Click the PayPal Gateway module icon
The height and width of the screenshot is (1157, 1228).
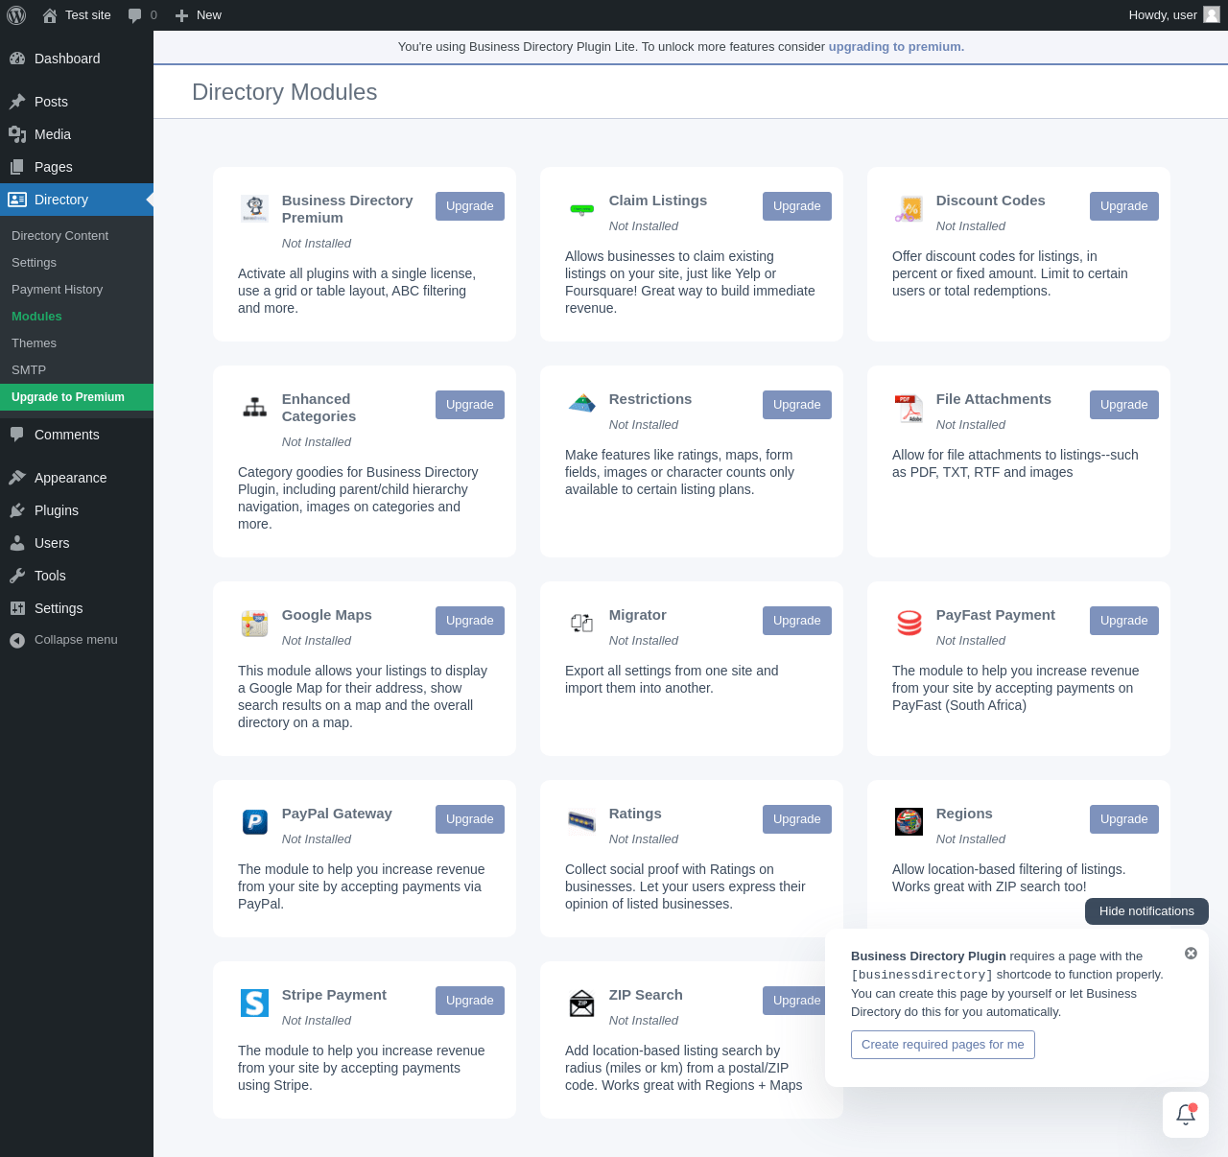pyautogui.click(x=254, y=821)
